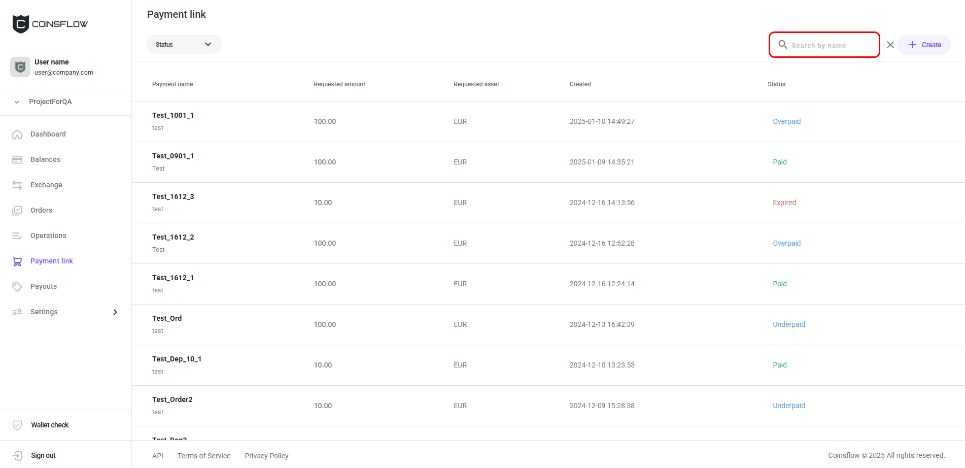Click the Exchange arrows icon

[17, 185]
